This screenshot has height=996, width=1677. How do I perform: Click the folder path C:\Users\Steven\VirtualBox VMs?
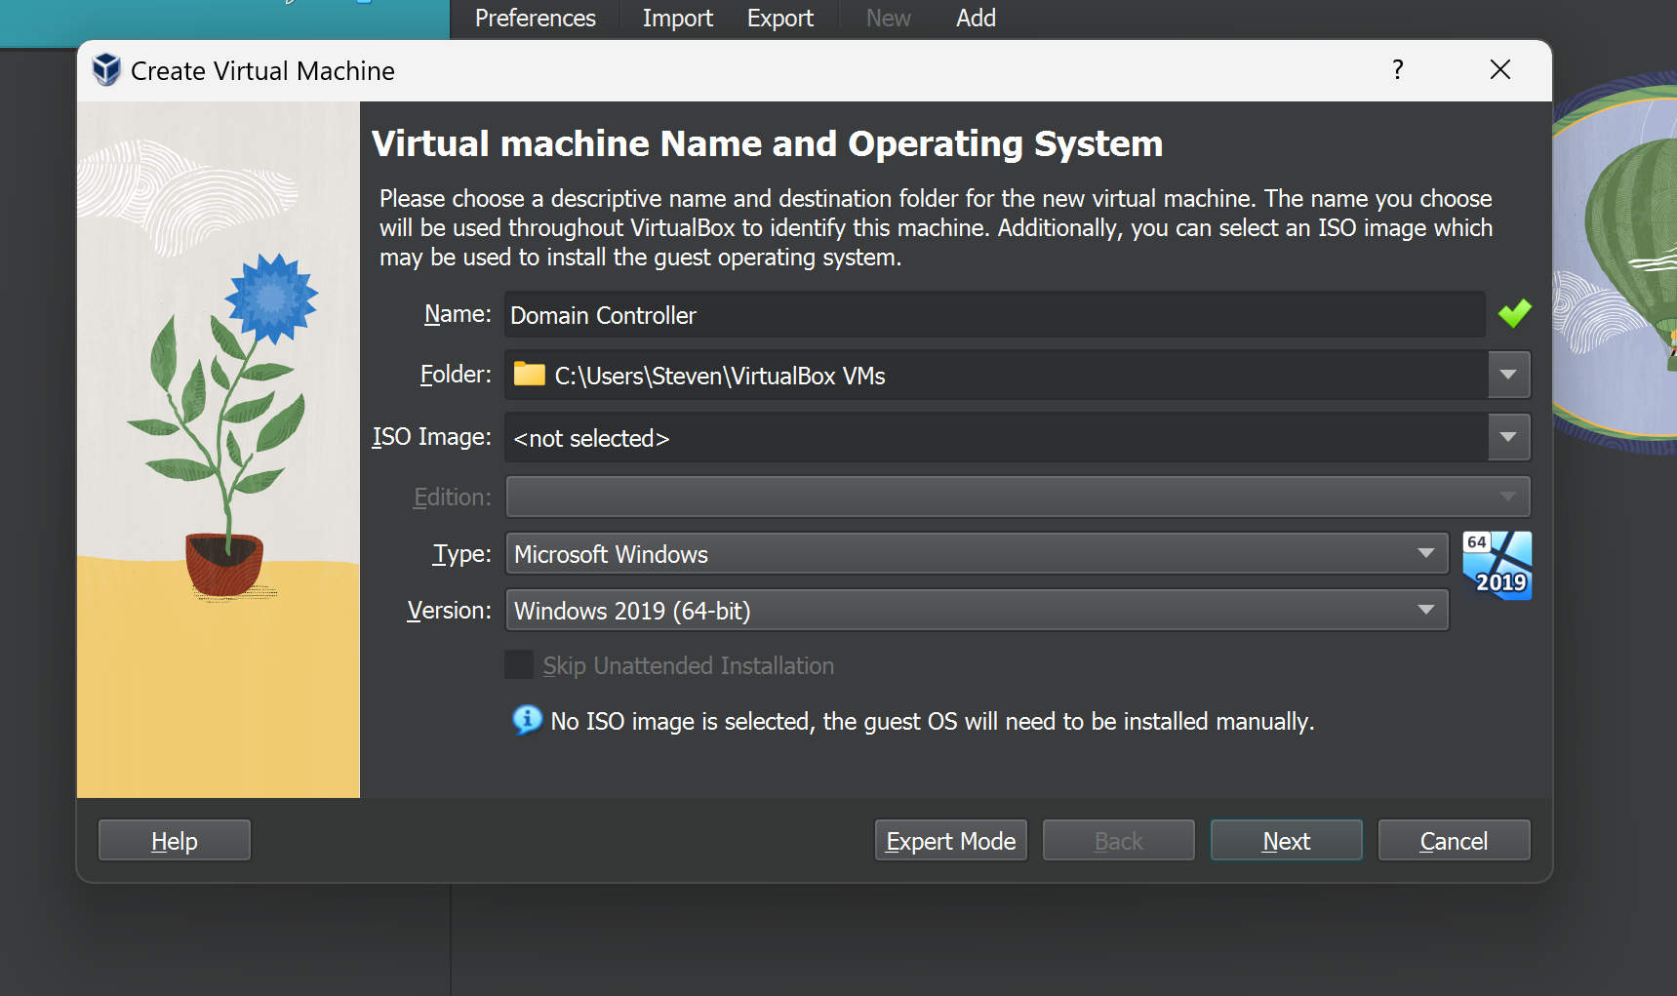tap(720, 376)
